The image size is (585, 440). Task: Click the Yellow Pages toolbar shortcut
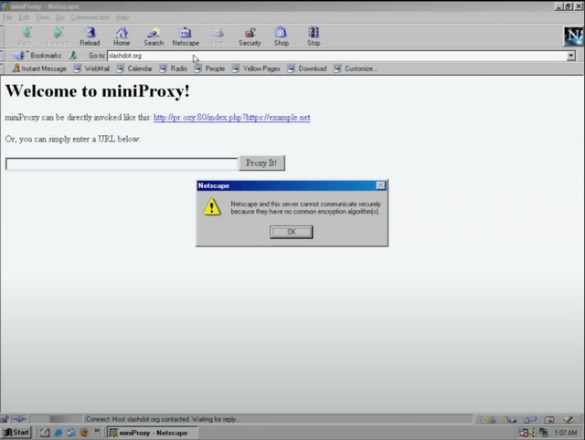(x=256, y=68)
